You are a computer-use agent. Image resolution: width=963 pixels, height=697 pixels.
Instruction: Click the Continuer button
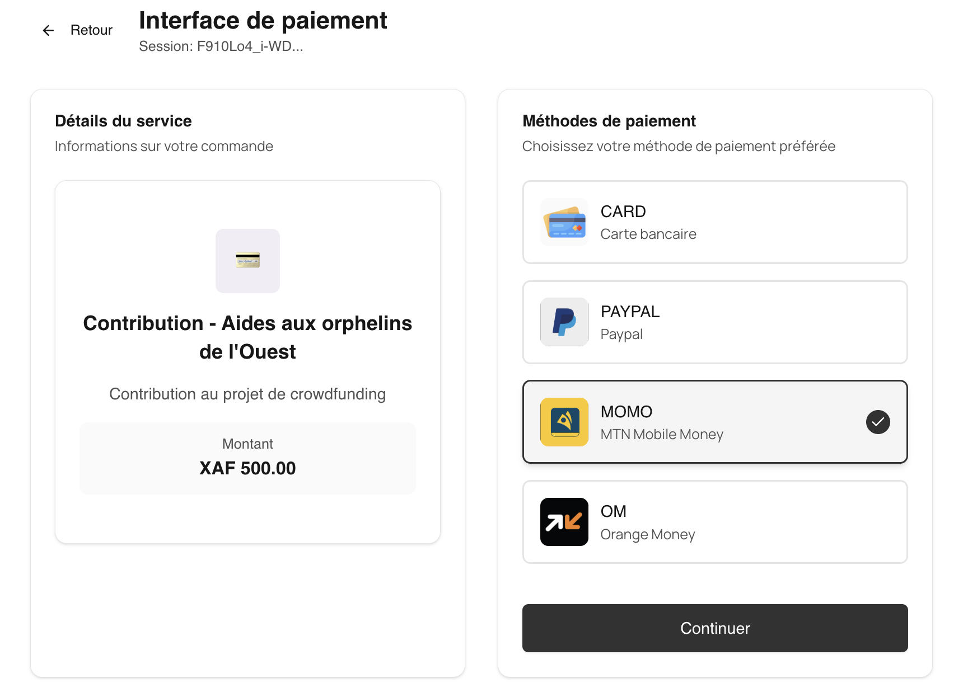714,628
